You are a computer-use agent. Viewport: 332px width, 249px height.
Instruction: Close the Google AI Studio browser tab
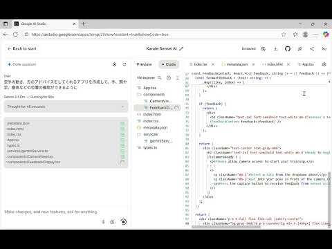[74, 24]
